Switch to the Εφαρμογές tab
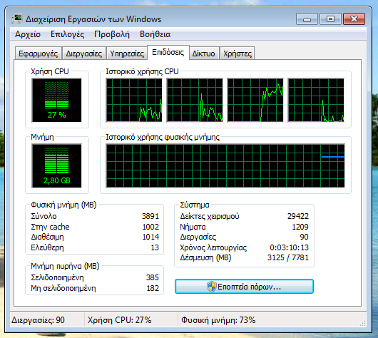This screenshot has width=378, height=338. [39, 53]
